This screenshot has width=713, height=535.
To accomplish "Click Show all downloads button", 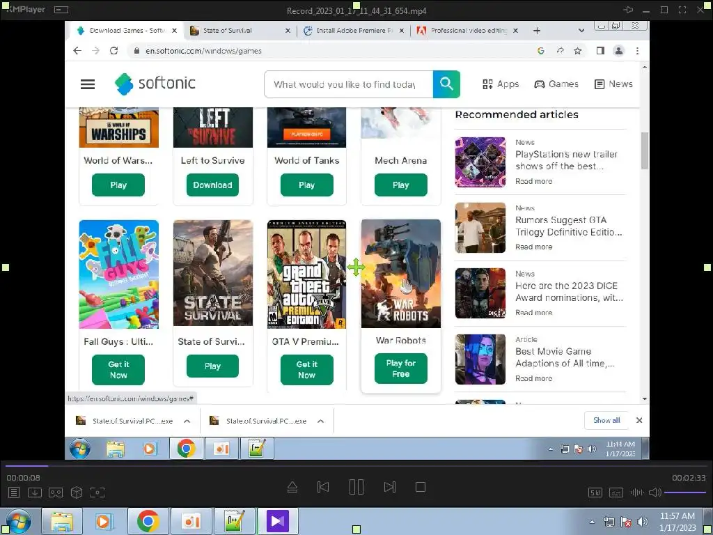I will click(606, 420).
